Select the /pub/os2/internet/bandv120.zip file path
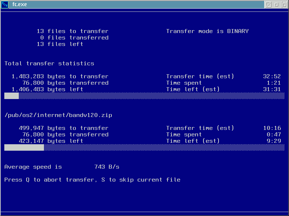 click(58, 115)
